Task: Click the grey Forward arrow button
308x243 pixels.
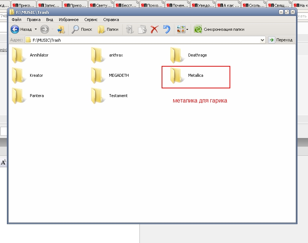Action: click(45, 29)
